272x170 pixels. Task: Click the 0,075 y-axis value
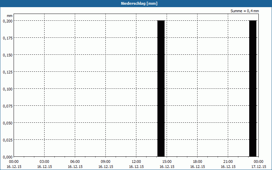click(7, 106)
